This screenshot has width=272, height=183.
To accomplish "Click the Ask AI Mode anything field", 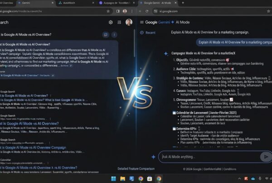I will coord(209,157).
